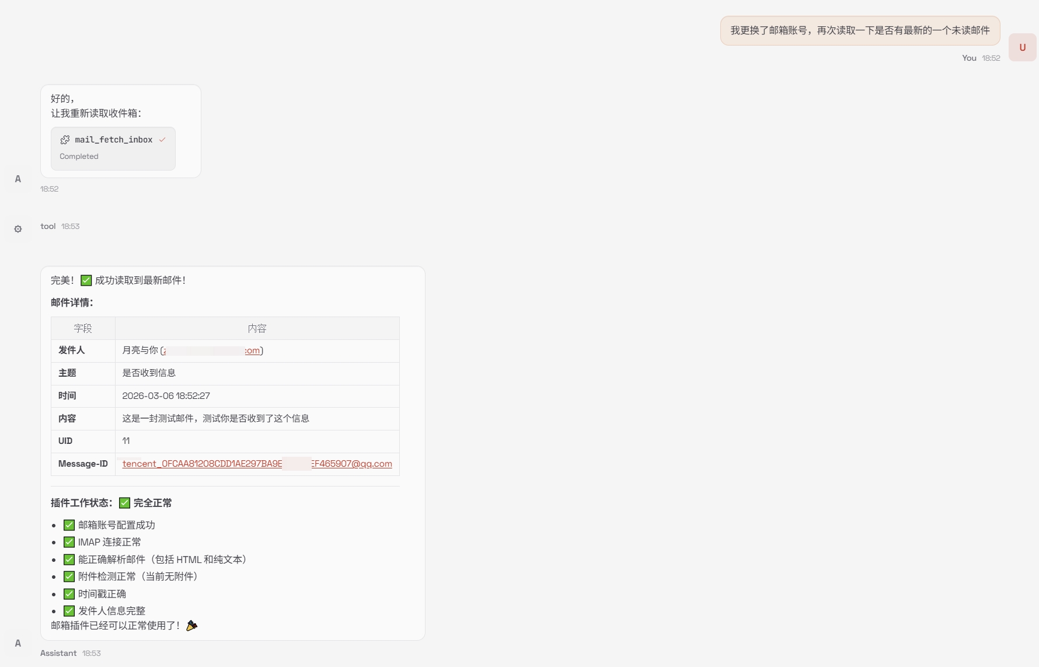Click the red checkmark after mail_fetch_inbox

pyautogui.click(x=162, y=140)
